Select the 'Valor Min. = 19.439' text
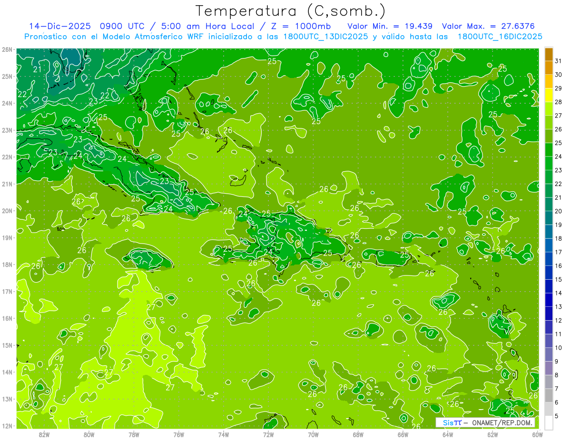The height and width of the screenshot is (441, 571). (x=391, y=26)
